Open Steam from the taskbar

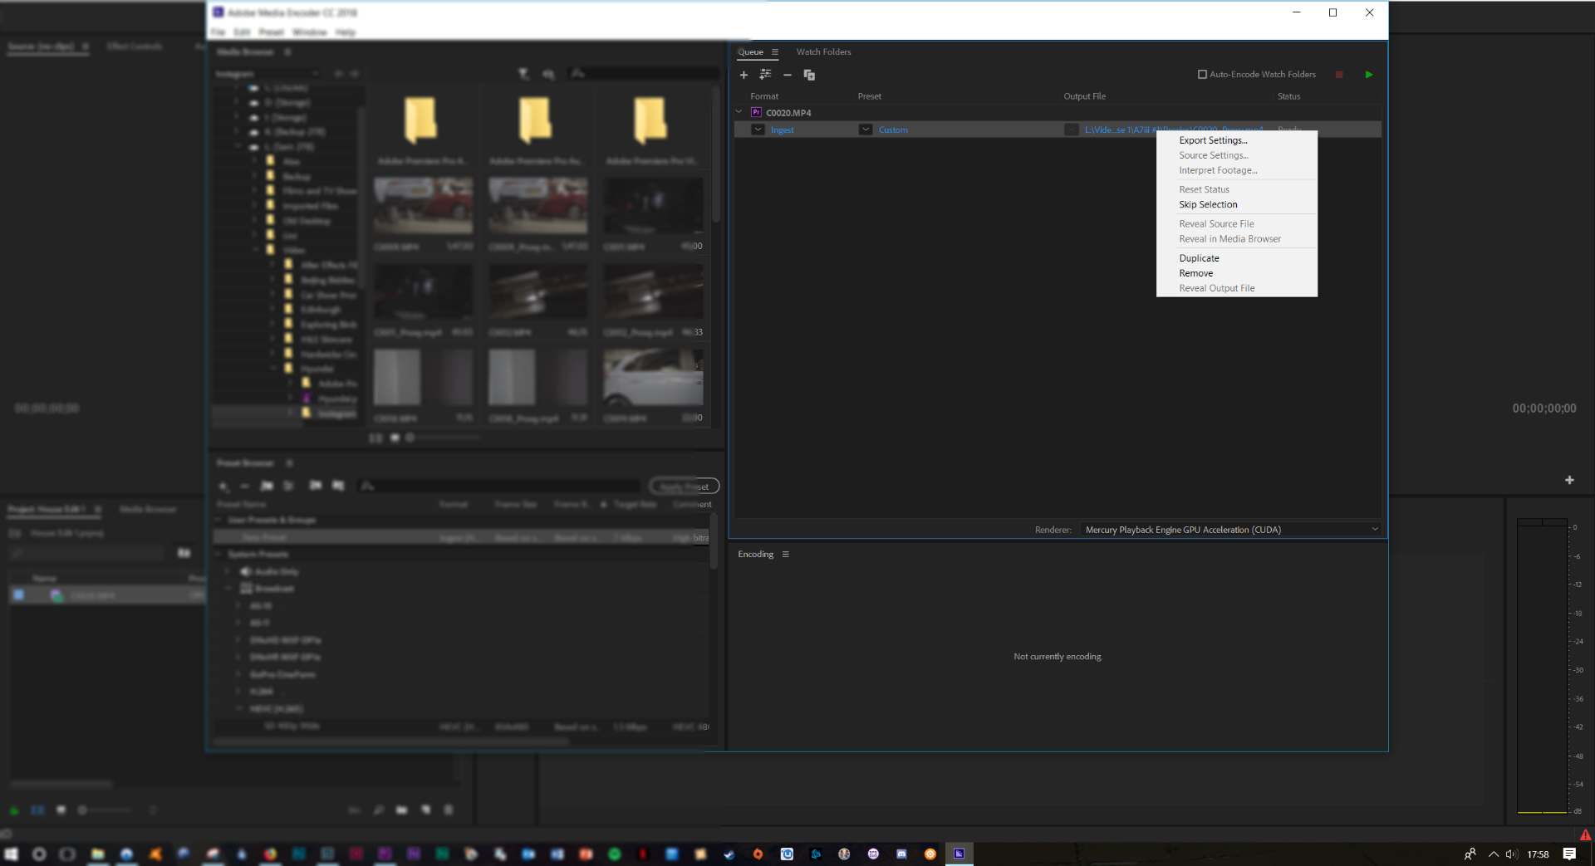[729, 854]
